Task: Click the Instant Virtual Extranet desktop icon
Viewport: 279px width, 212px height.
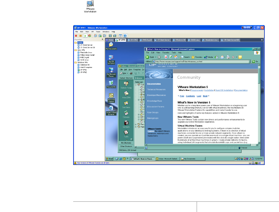Action: coord(111,111)
